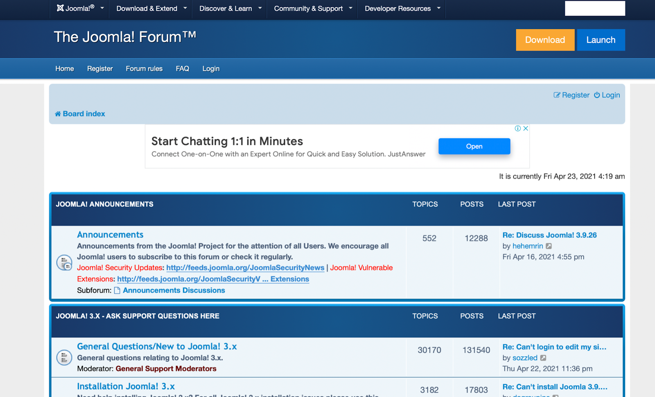Click the date Thu Apr 22, 2021 11:36 pm
Image resolution: width=655 pixels, height=397 pixels.
click(547, 369)
